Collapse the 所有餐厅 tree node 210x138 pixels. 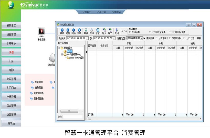[59, 48]
